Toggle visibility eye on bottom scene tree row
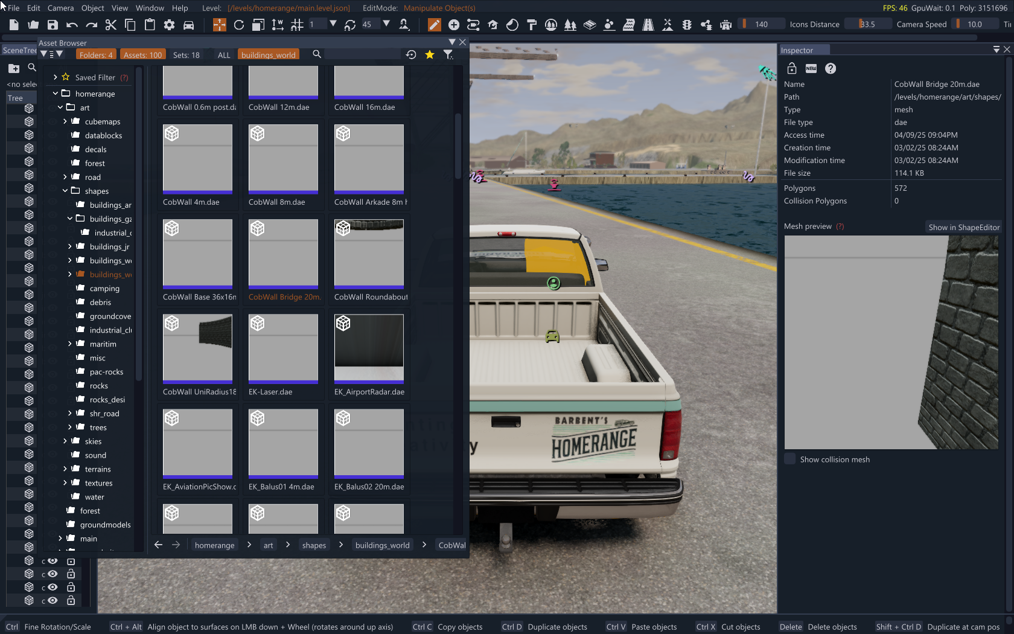The image size is (1014, 634). [53, 600]
